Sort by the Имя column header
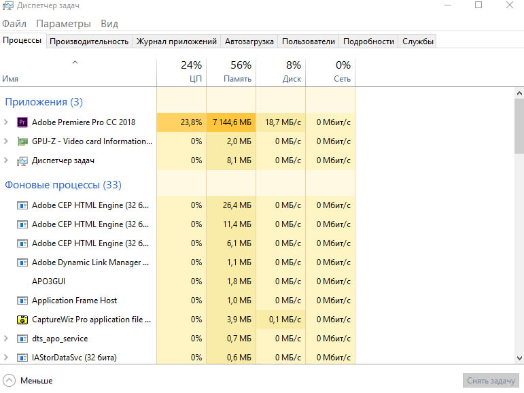This screenshot has width=524, height=393. pos(78,72)
